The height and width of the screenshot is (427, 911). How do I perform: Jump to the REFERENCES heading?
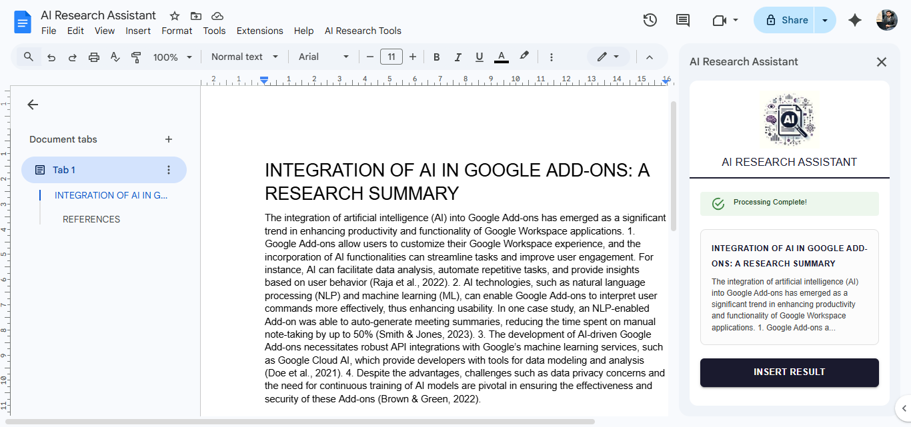(x=91, y=219)
